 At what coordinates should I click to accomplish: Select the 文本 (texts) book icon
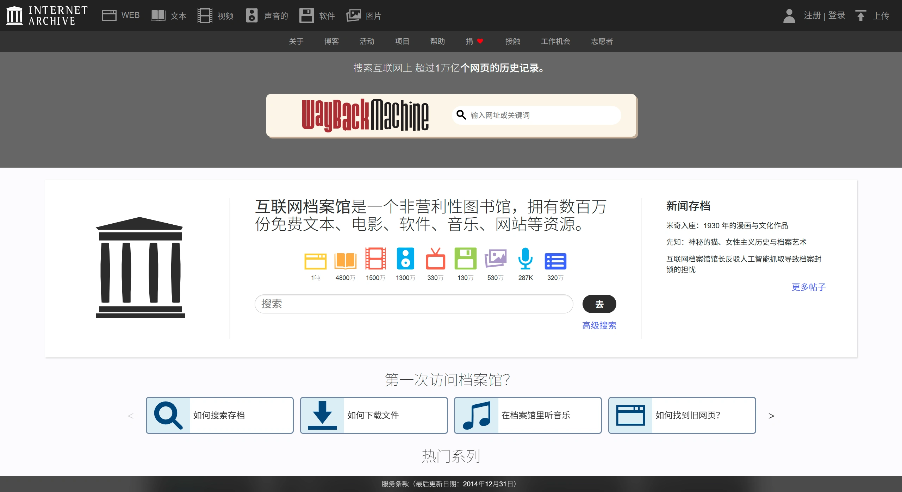click(x=158, y=15)
